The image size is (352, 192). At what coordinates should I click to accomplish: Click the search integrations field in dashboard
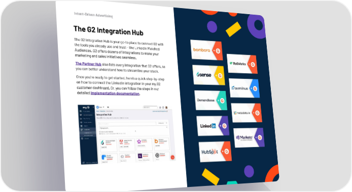tap(127, 123)
